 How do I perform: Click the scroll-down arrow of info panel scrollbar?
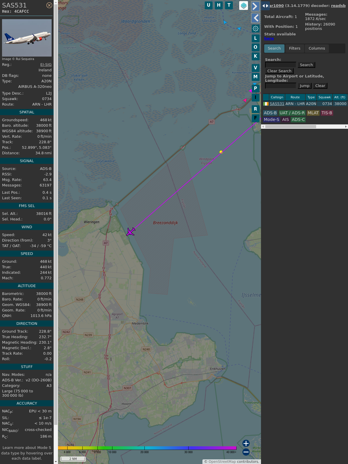56,462
